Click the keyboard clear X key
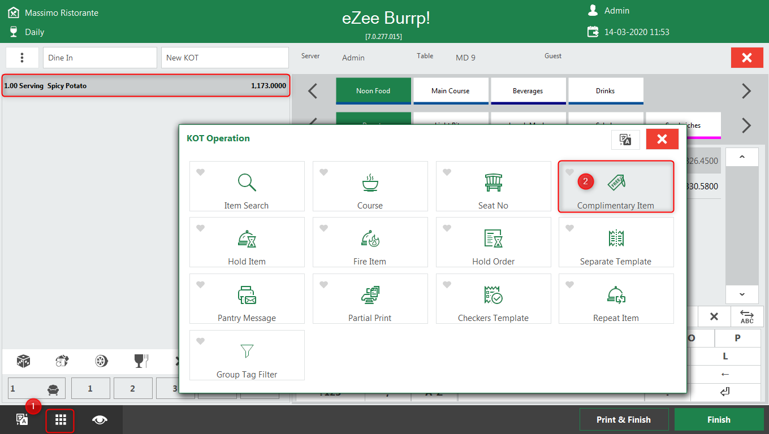Screen dimensions: 769x434 click(714, 316)
